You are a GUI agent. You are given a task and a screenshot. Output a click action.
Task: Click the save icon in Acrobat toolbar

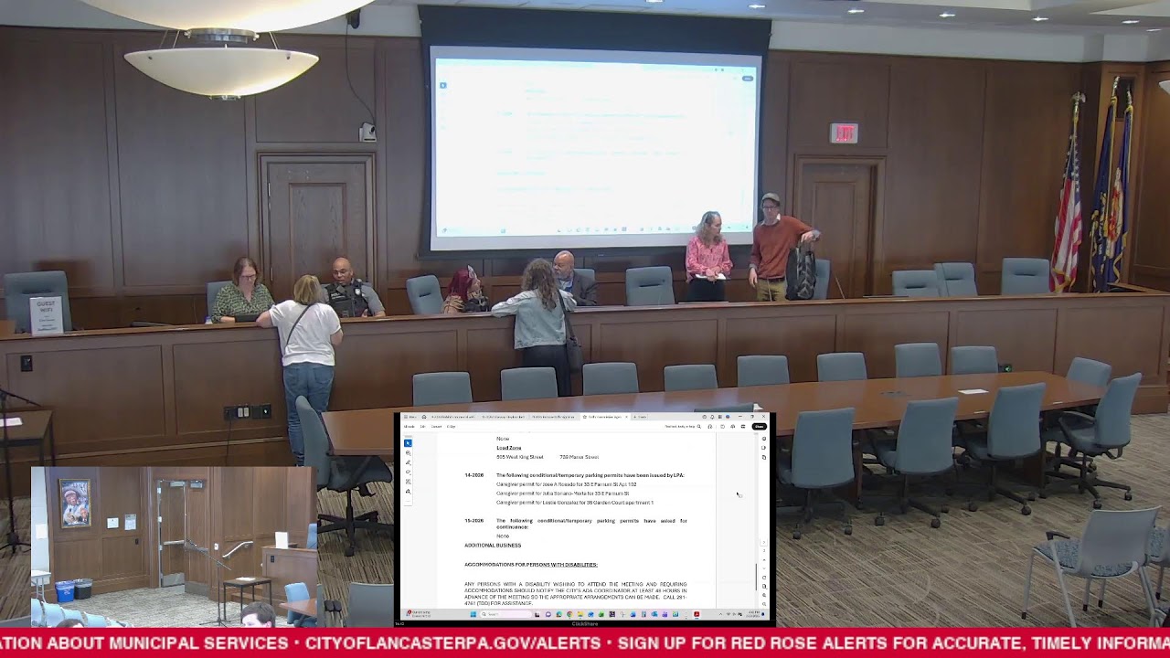(x=722, y=427)
